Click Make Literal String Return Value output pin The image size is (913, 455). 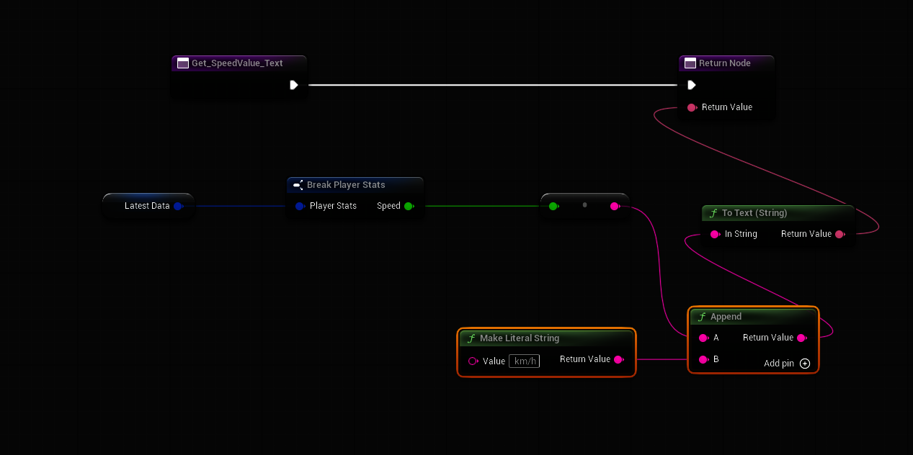[x=618, y=359]
